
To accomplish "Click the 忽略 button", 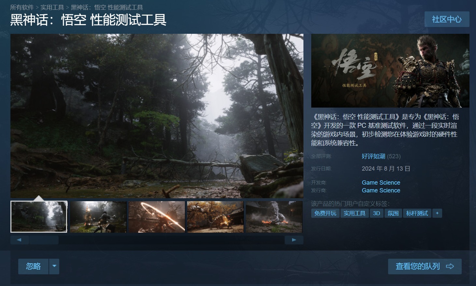I will pyautogui.click(x=33, y=266).
